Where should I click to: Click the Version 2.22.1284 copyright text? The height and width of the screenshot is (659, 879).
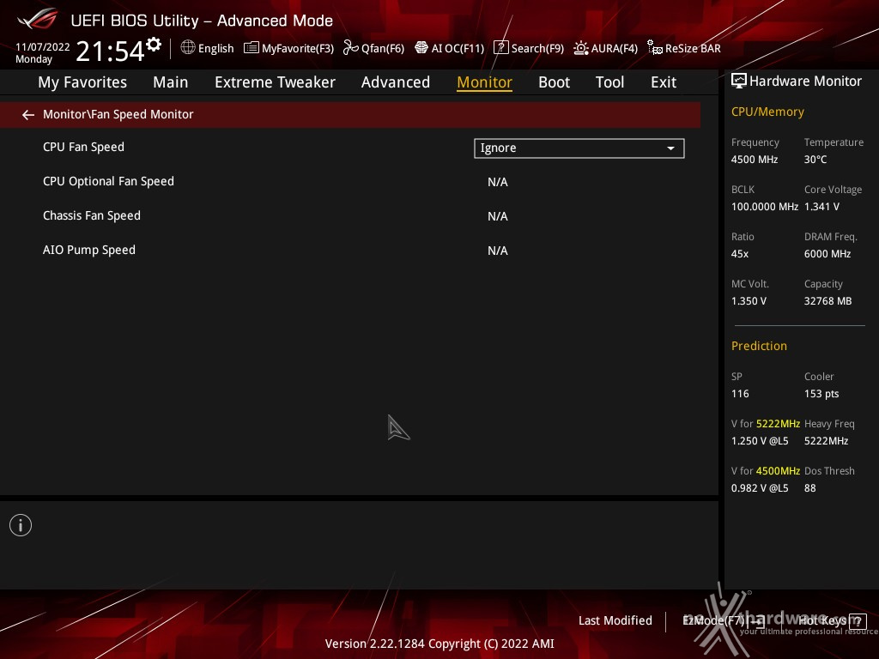click(439, 644)
